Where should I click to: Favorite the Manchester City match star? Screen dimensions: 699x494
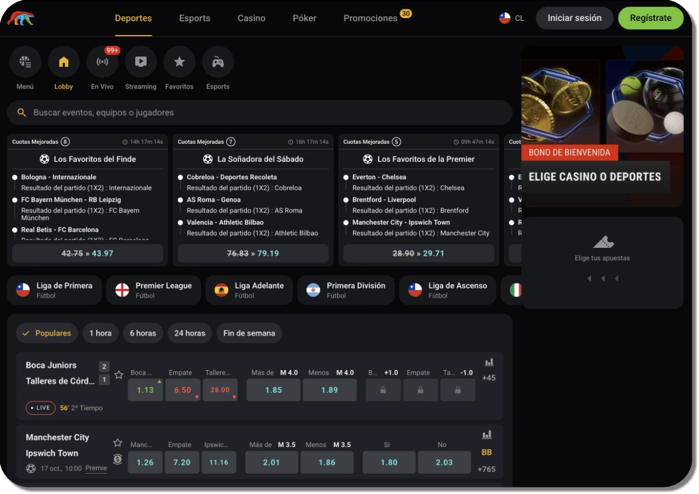tap(118, 443)
